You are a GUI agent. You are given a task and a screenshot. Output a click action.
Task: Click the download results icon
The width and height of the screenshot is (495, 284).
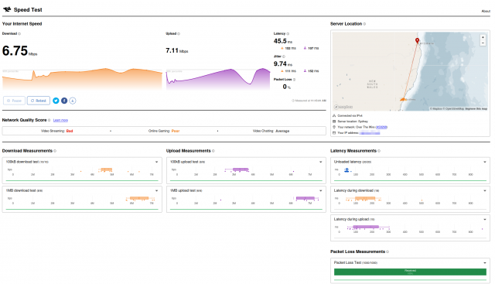[x=73, y=101]
